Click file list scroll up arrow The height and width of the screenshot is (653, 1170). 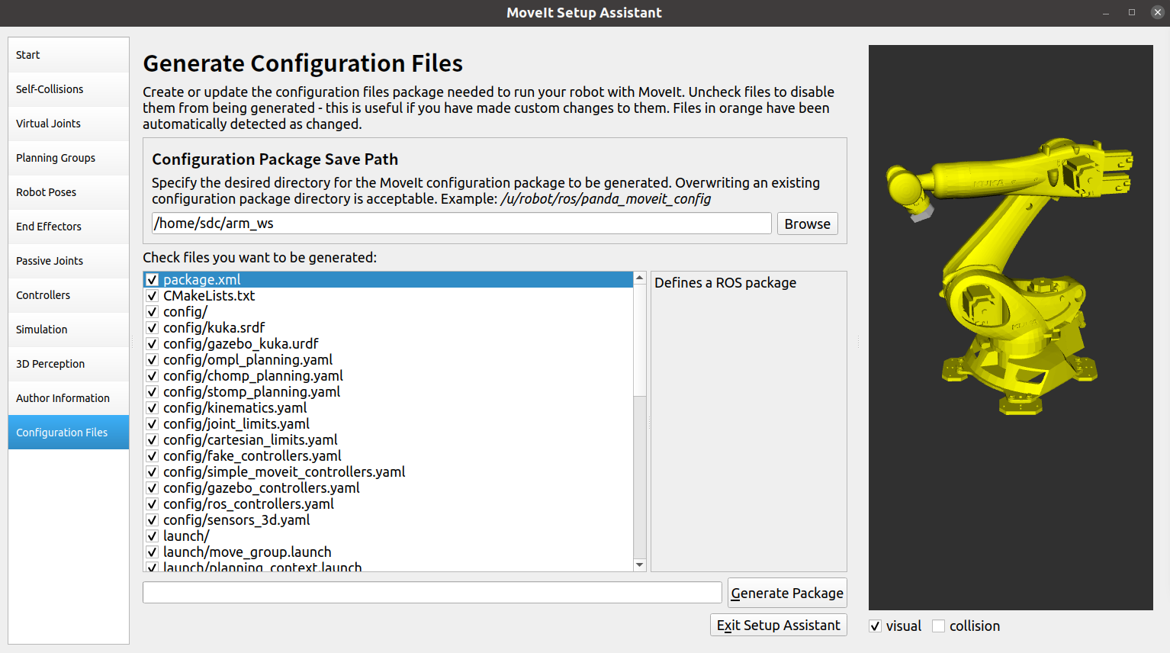640,278
